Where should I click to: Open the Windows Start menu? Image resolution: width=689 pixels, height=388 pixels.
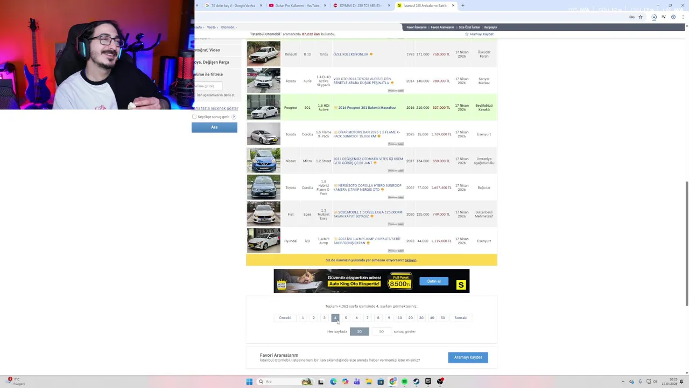point(249,382)
